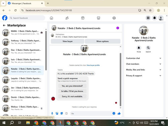
Task: Open Jim conversation in list
Action: [23, 89]
